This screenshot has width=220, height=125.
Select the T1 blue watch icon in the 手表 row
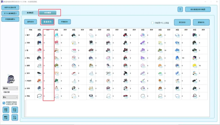coord(39,88)
